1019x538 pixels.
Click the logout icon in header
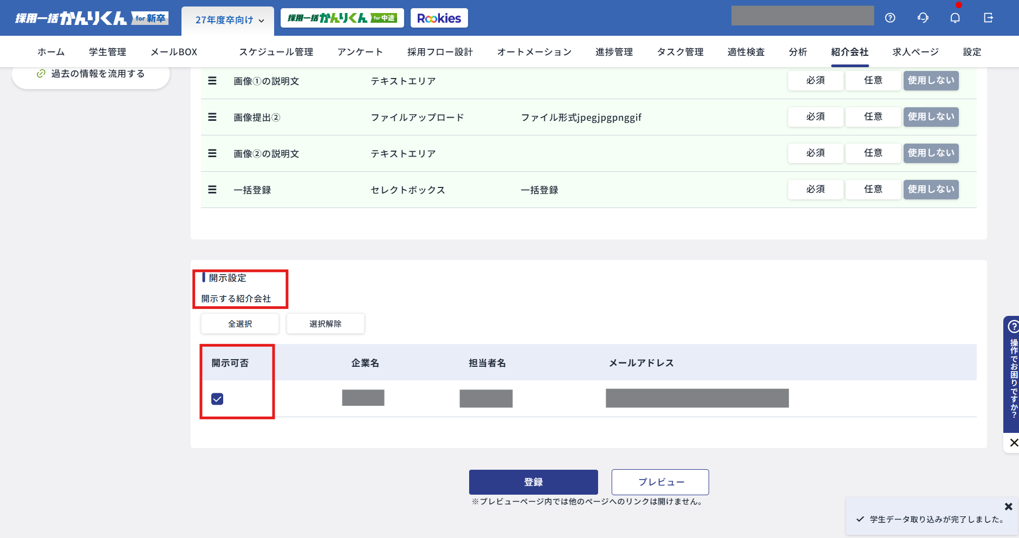pos(988,18)
